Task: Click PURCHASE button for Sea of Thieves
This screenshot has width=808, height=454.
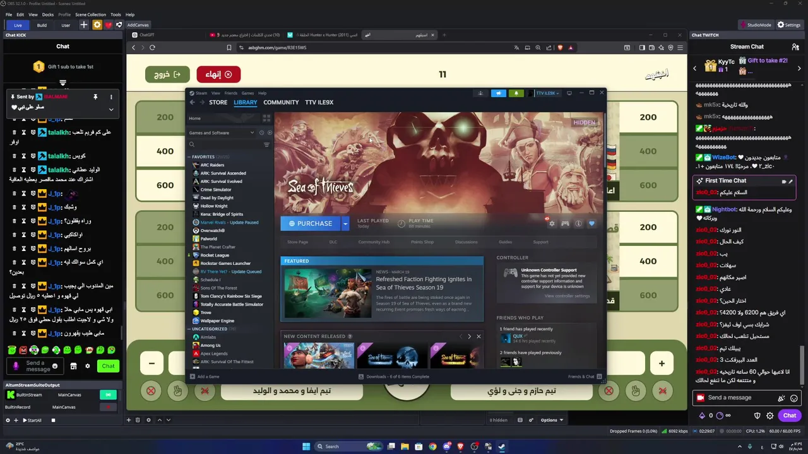Action: point(311,223)
